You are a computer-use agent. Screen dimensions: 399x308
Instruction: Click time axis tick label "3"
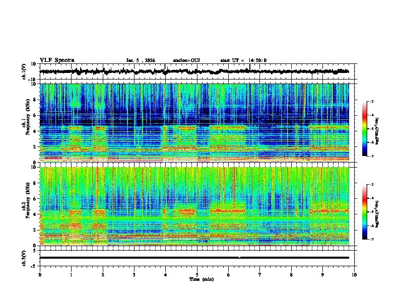(x=134, y=275)
